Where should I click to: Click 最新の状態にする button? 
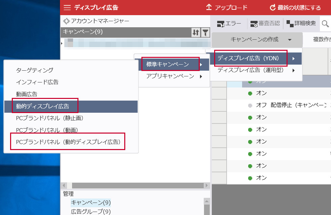295,8
